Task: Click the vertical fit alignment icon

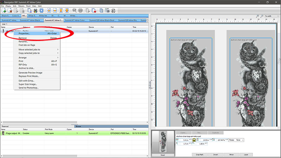Action: [61, 11]
